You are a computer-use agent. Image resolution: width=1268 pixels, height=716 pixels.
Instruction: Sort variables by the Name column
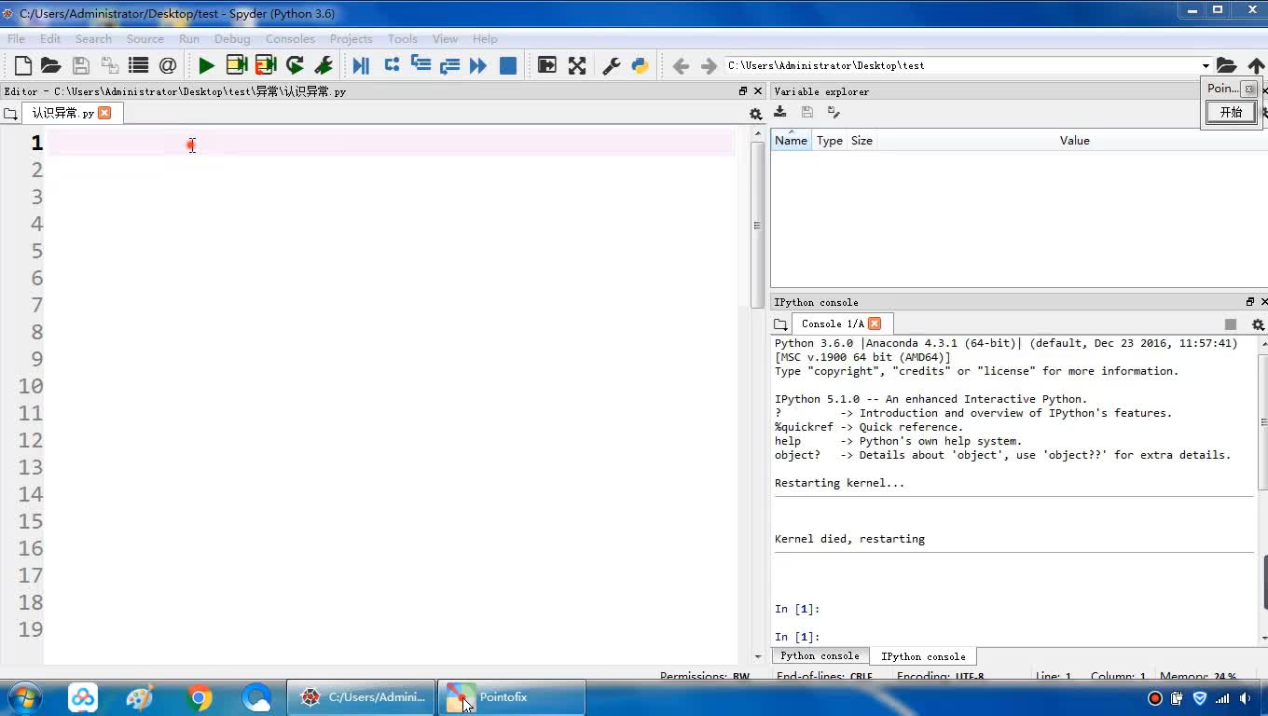point(791,141)
